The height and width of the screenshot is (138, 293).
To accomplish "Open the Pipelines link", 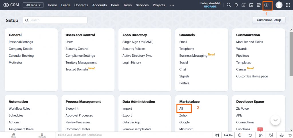I will pyautogui.click(x=243, y=56).
